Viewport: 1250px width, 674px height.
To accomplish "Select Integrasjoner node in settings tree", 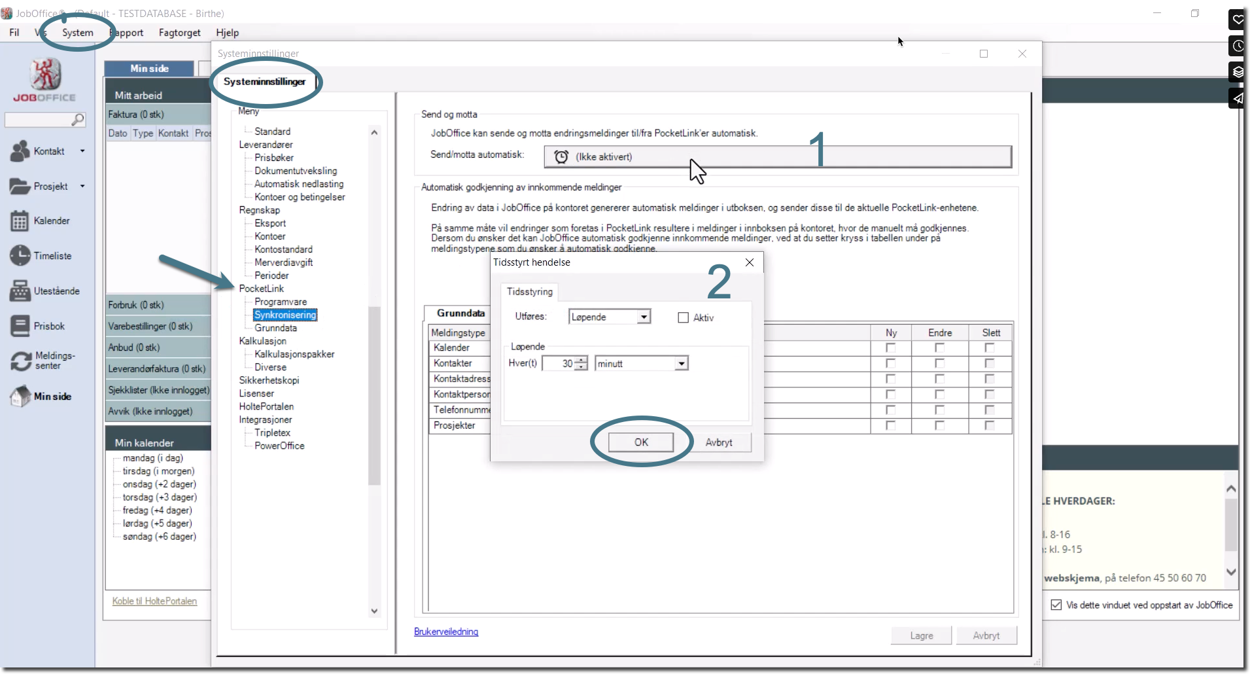I will 266,419.
